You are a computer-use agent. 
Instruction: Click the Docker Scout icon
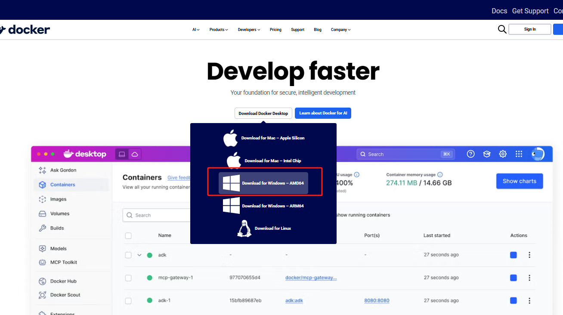[42, 295]
